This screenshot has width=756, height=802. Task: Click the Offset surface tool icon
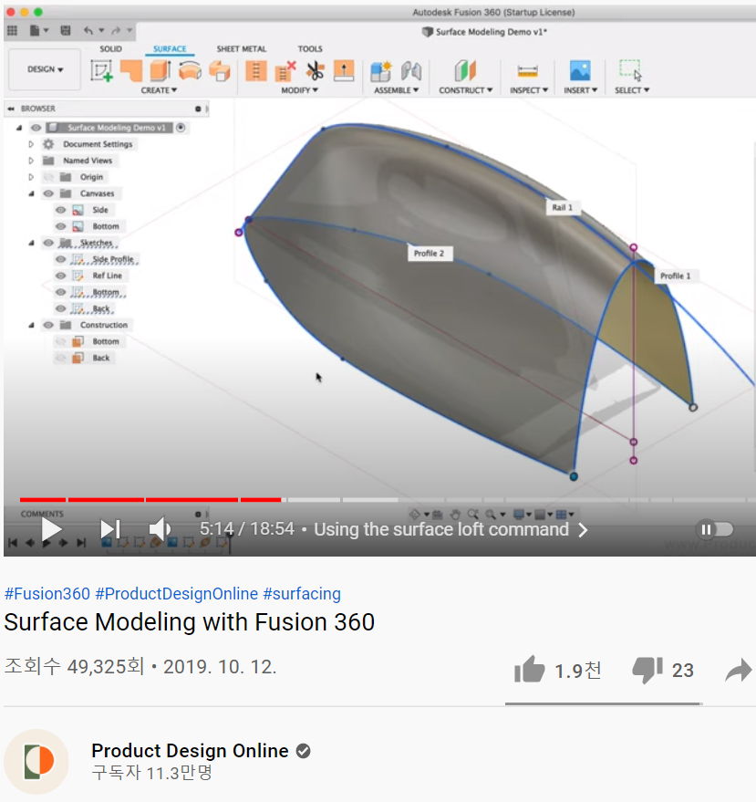345,71
